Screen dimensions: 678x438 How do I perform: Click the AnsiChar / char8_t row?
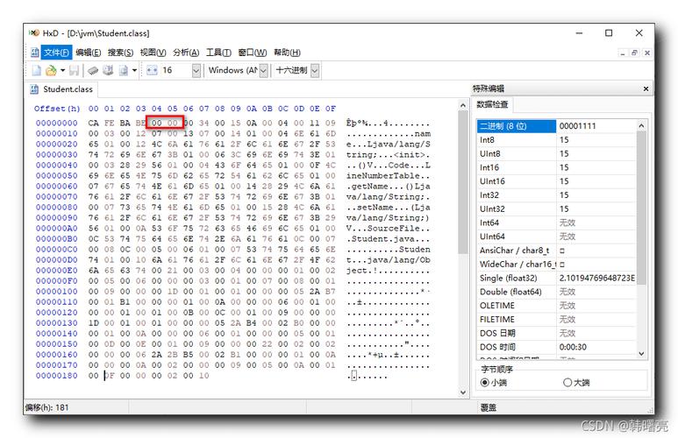tap(556, 251)
